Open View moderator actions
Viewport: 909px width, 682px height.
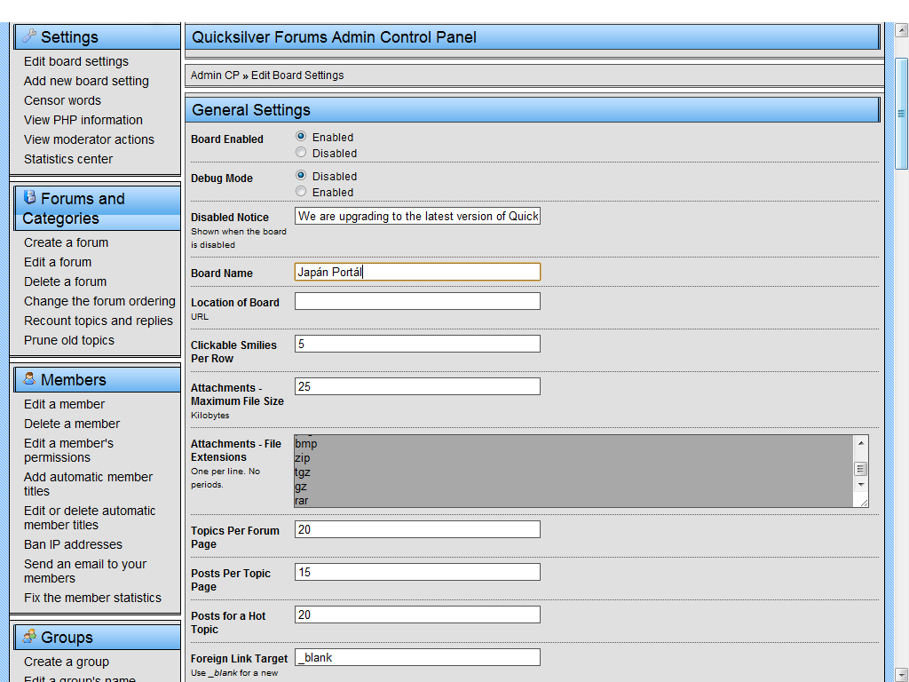point(89,139)
